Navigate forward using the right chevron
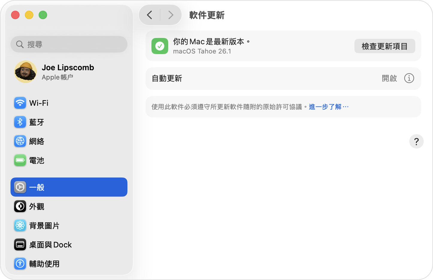Viewport: 433px width, 280px height. tap(170, 15)
